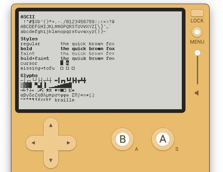Screen dimensions: 223x172
Task: Click the round A button
Action: coord(163,139)
